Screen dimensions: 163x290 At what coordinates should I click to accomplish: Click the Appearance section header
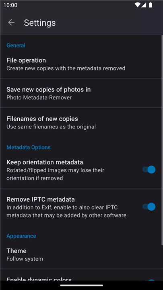[x=21, y=236]
